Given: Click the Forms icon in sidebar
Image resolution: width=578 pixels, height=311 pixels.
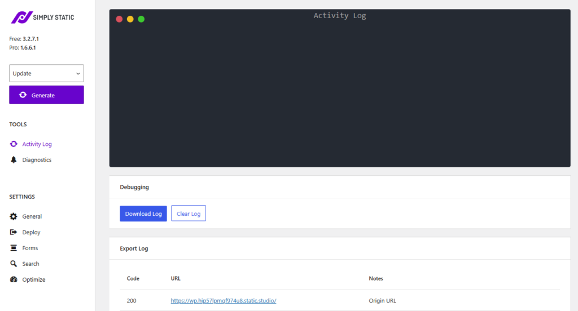Looking at the screenshot, I should [x=14, y=248].
